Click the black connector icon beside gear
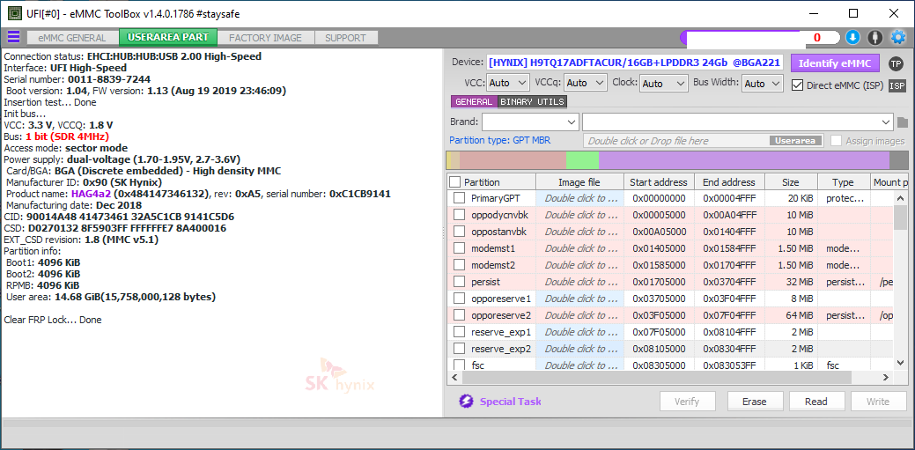The width and height of the screenshot is (915, 450). point(875,37)
